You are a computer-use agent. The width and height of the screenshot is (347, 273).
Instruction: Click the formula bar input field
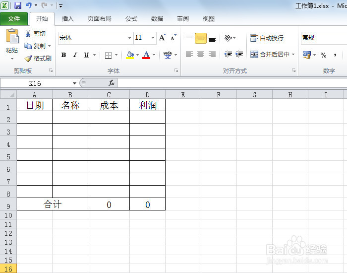click(x=232, y=83)
